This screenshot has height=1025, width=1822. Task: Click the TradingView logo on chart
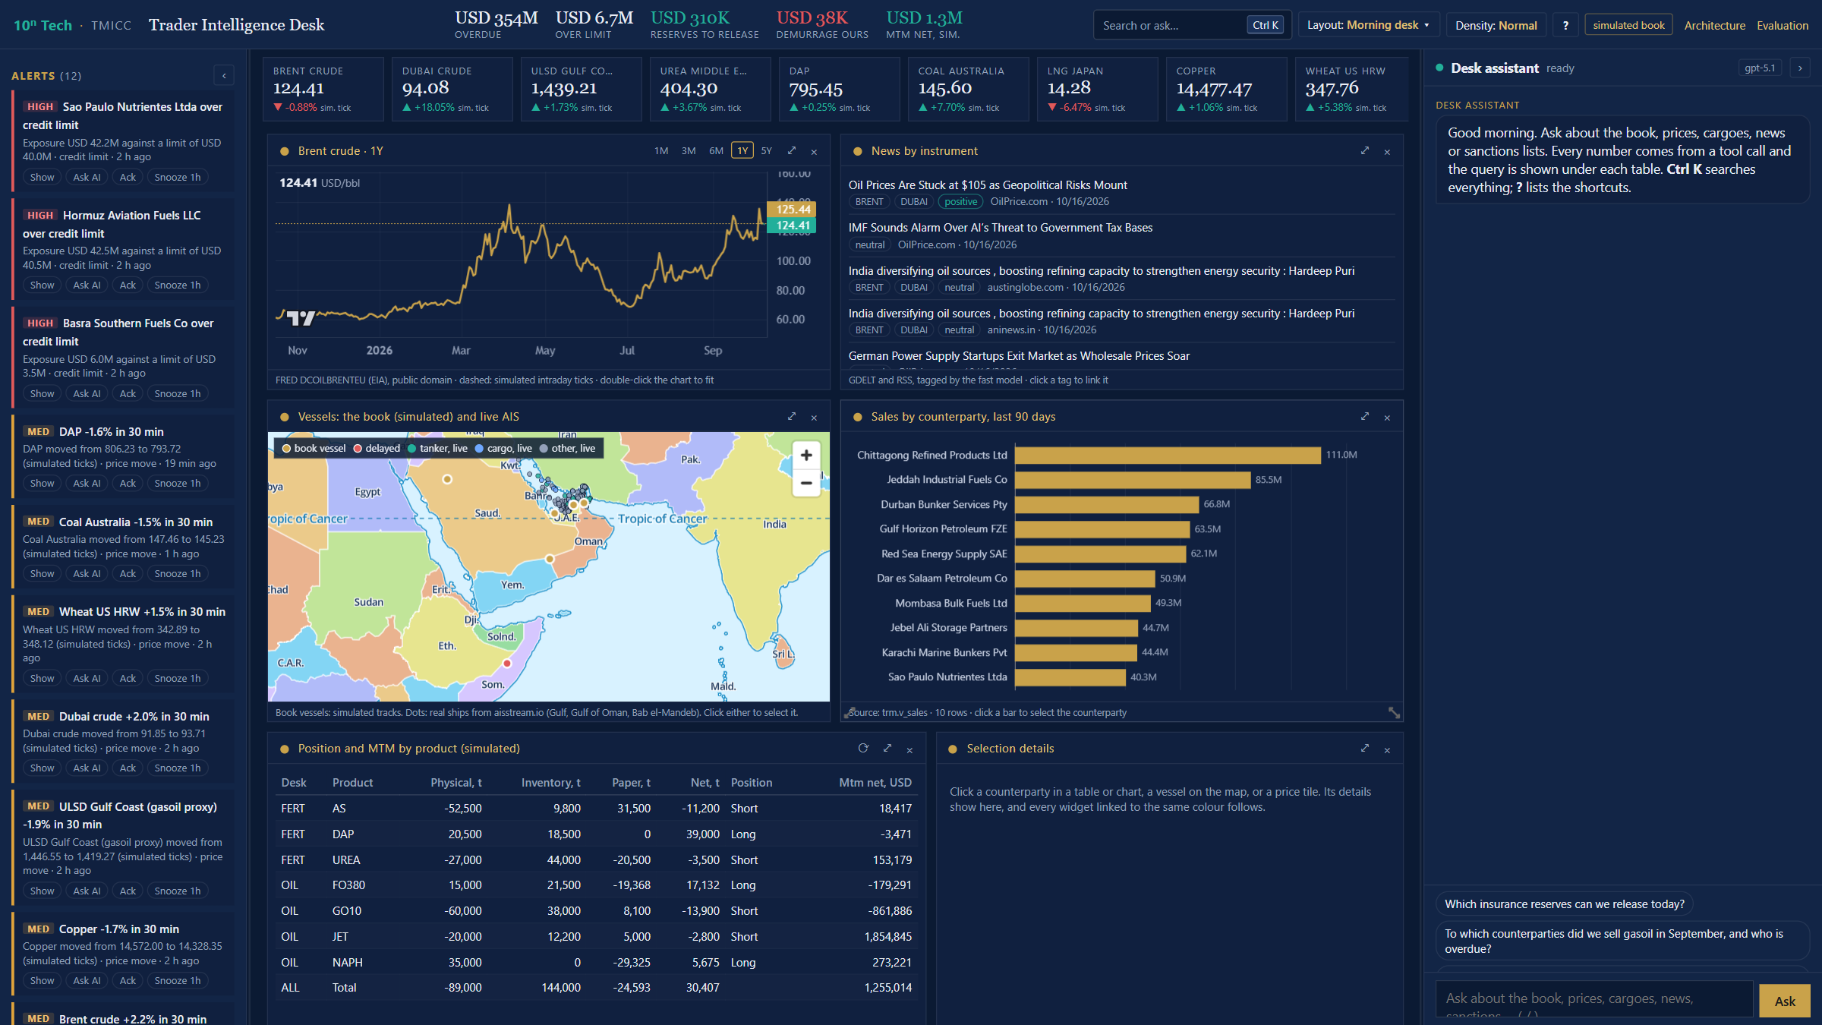pos(301,318)
